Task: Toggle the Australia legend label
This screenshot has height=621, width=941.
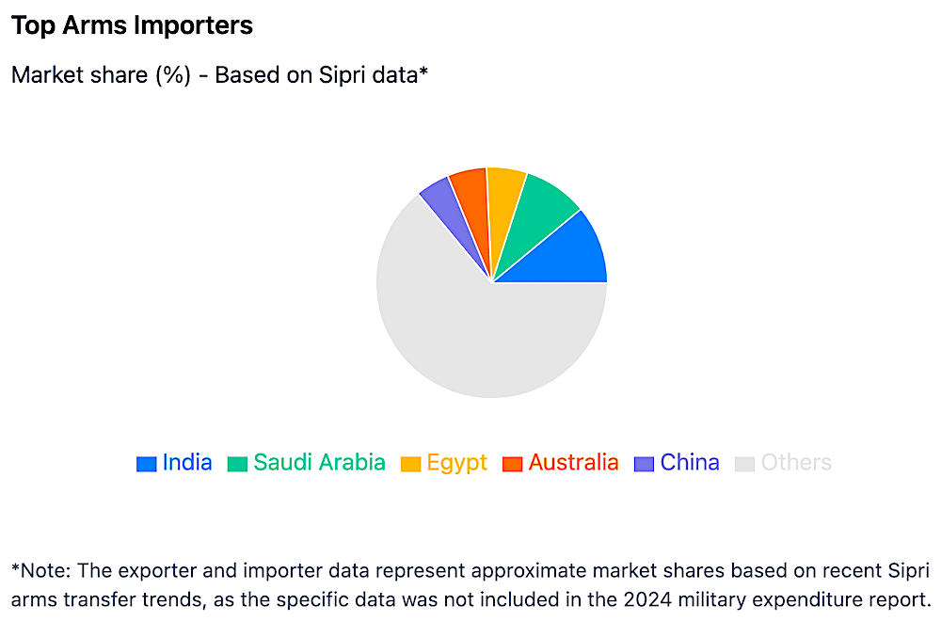Action: pos(574,463)
